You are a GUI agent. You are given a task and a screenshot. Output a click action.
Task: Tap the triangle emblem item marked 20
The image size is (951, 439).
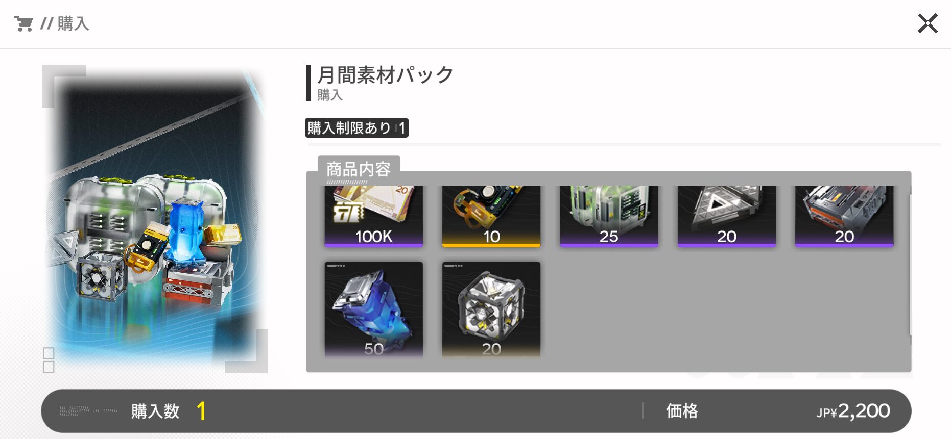tap(726, 216)
